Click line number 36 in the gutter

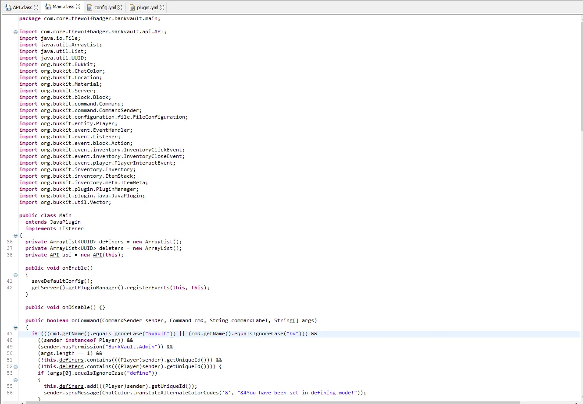point(10,242)
